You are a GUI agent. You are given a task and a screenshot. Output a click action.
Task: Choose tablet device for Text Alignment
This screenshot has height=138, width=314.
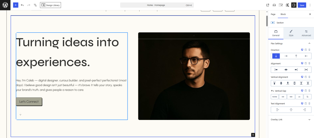click(x=306, y=103)
